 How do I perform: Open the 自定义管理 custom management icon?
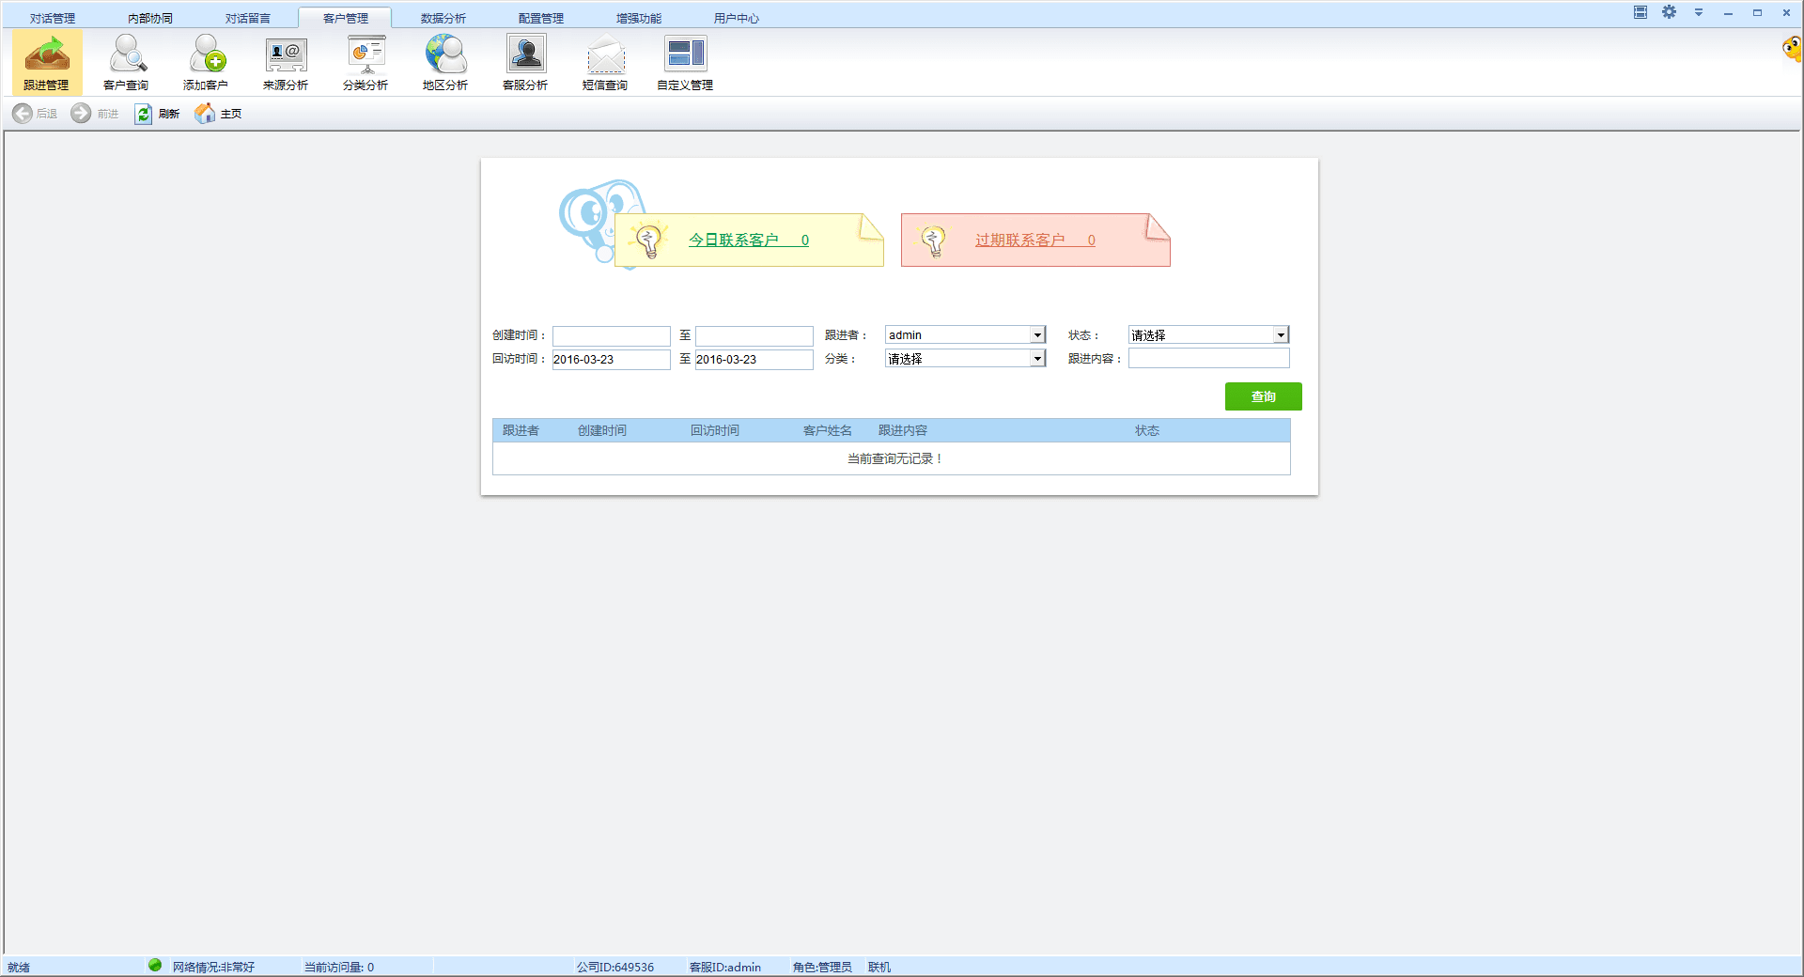[685, 62]
